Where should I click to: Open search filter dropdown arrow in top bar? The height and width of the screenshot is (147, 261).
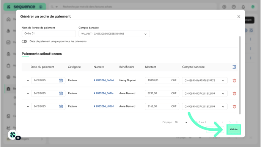[x=57, y=7]
